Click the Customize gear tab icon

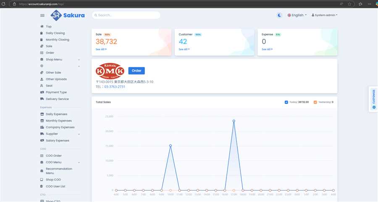[x=374, y=107]
